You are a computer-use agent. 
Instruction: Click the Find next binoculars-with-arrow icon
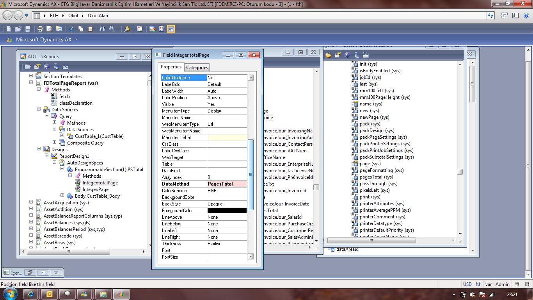coord(112,29)
